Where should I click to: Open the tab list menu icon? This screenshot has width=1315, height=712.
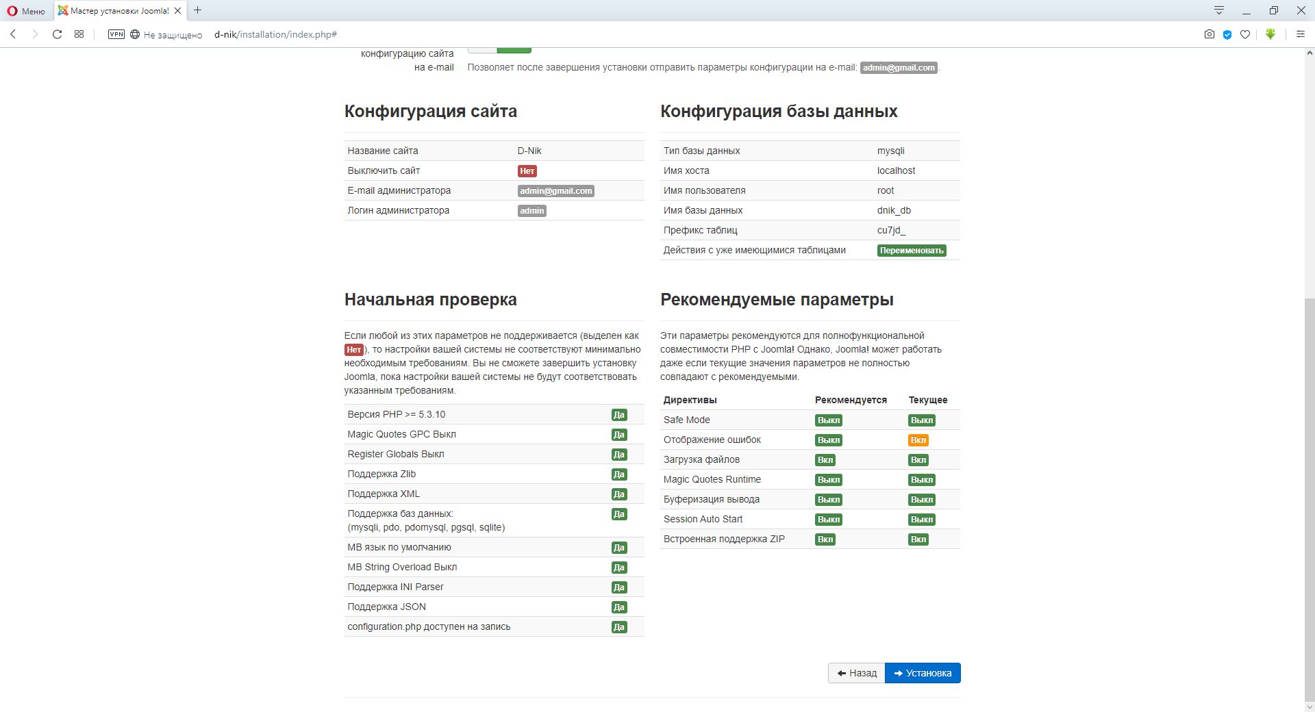(1219, 10)
